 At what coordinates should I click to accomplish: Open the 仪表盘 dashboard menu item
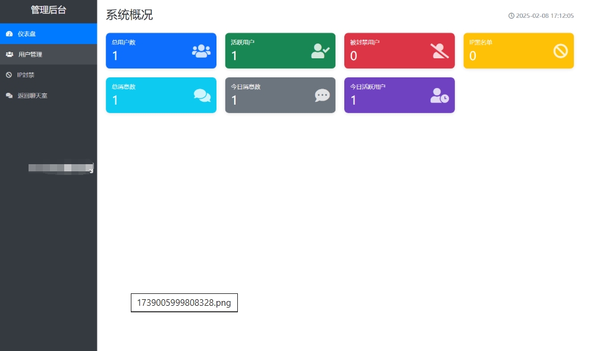48,34
